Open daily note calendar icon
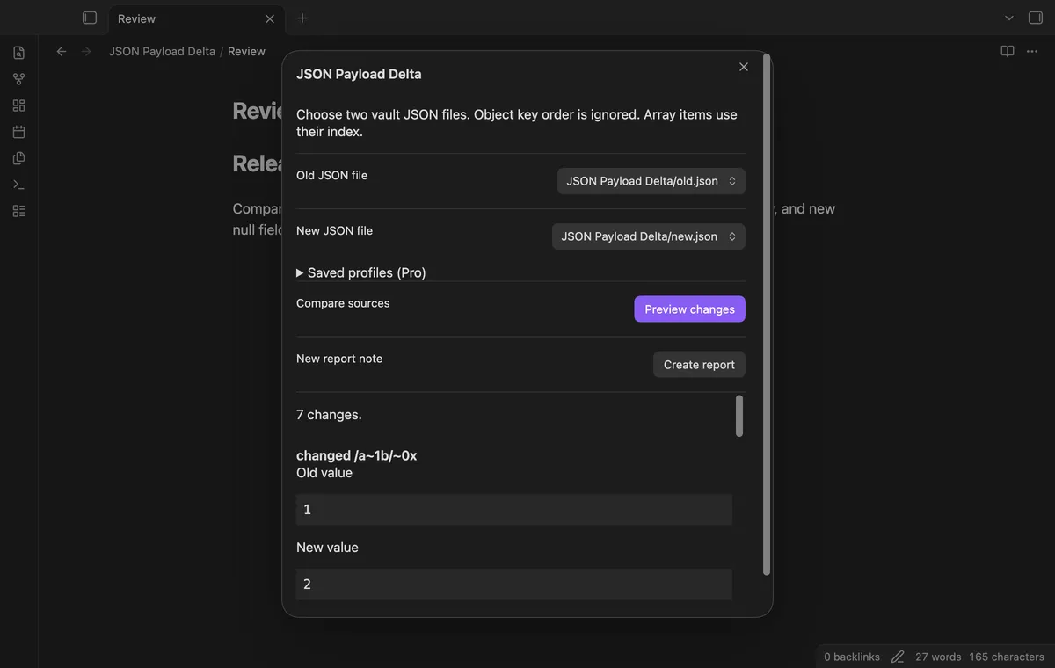 click(18, 132)
